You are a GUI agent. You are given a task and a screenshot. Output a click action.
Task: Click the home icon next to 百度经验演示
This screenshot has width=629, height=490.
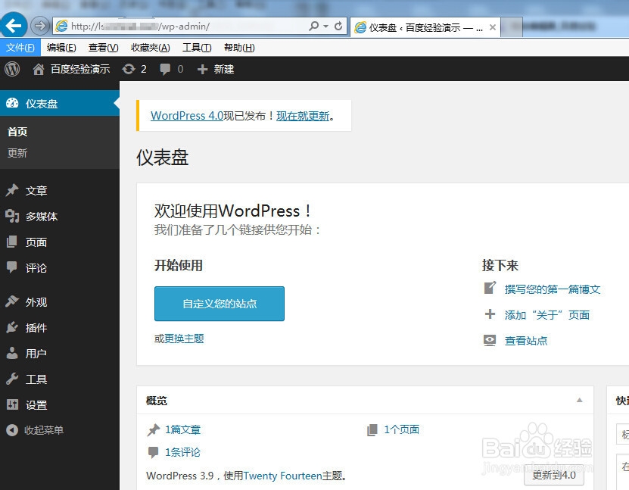click(x=39, y=70)
